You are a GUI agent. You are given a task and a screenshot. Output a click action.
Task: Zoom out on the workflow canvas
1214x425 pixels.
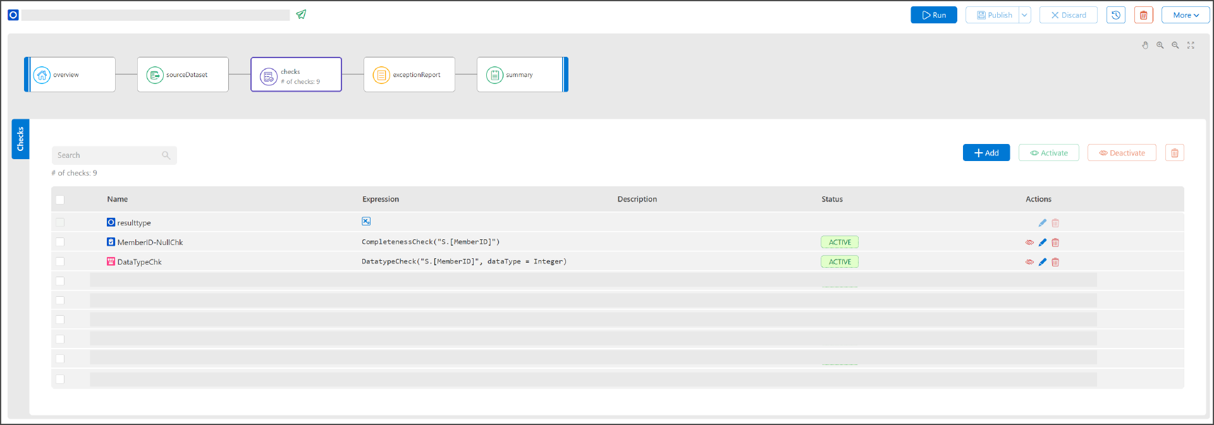pyautogui.click(x=1175, y=45)
